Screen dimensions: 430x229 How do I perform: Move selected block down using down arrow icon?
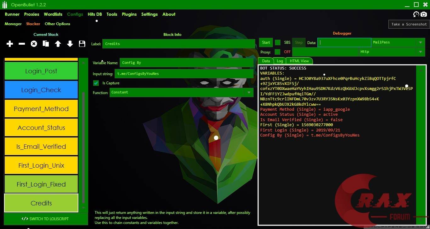tap(70, 44)
